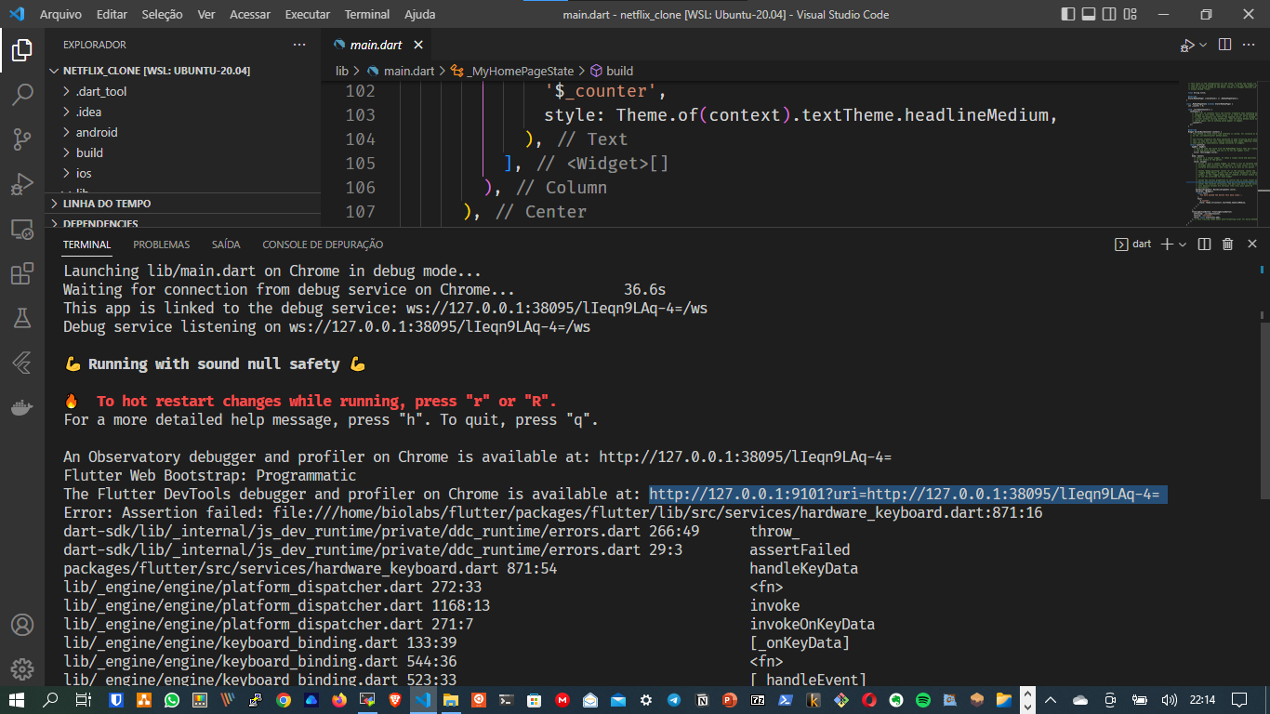Open the Customize Layout control
The image size is (1270, 714).
(x=1129, y=15)
